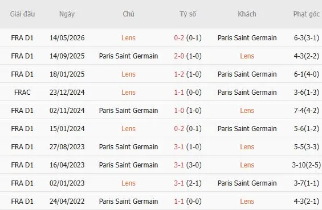
Task: Open Lens home team on 14/05/2026
Action: click(128, 38)
